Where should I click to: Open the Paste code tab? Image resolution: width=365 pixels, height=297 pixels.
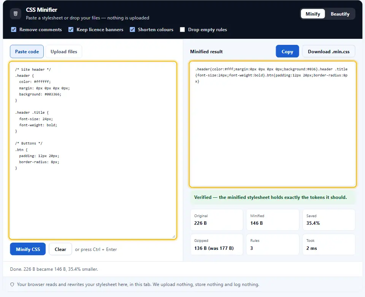[x=27, y=51]
